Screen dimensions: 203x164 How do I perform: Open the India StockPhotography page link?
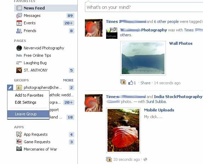pyautogui.click(x=178, y=97)
